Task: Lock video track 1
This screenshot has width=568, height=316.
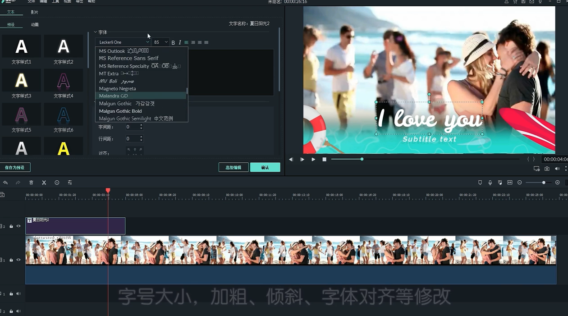Action: 11,260
